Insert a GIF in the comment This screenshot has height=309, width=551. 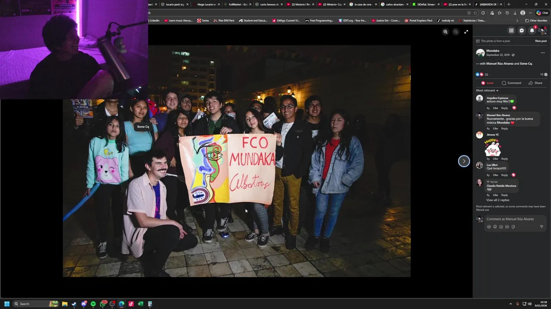coord(507,227)
